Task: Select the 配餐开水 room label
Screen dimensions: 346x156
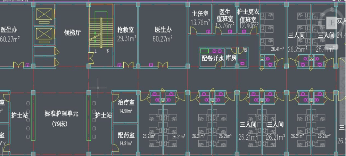Action: (213, 58)
